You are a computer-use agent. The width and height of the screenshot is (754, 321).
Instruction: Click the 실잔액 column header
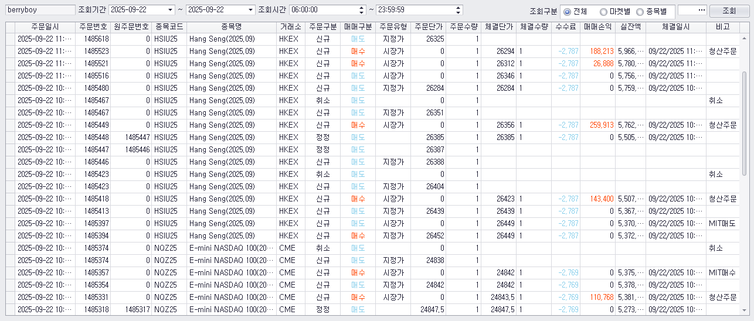(631, 27)
